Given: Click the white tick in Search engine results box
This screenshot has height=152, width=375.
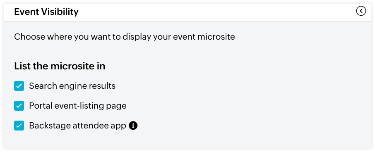Looking at the screenshot, I should [19, 86].
